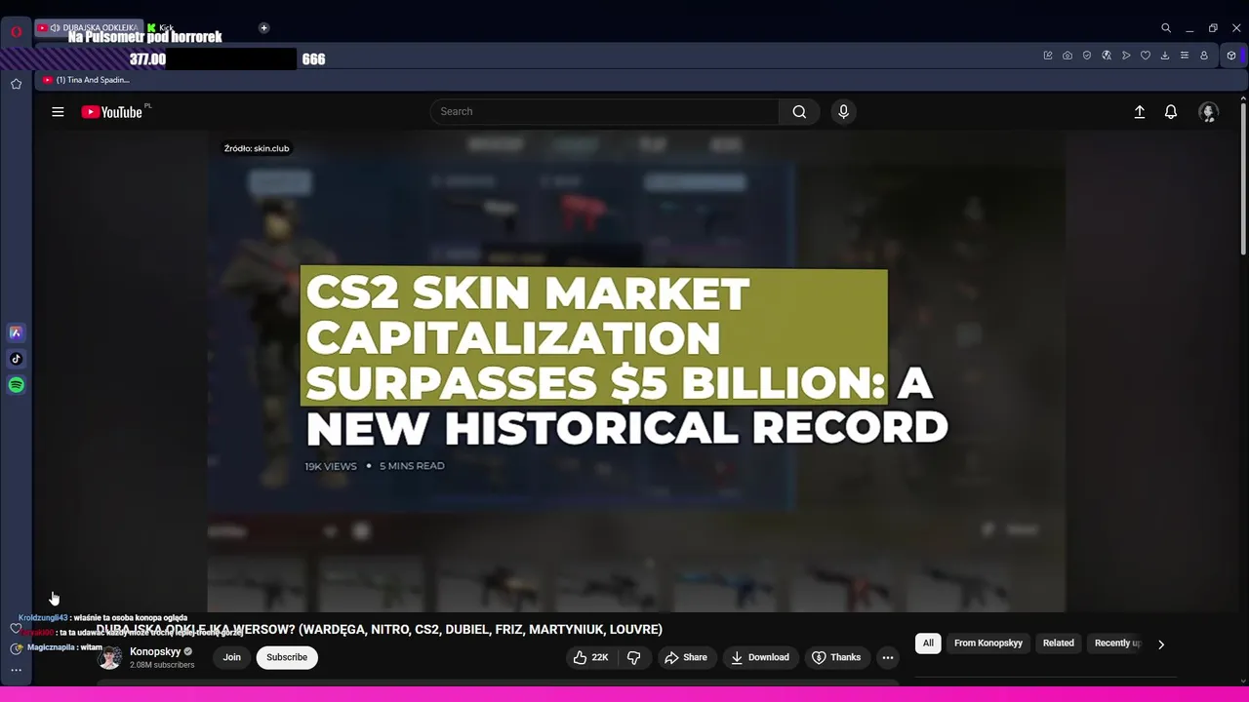Add page to bookmarks heart icon
This screenshot has height=702, width=1249.
click(1146, 56)
